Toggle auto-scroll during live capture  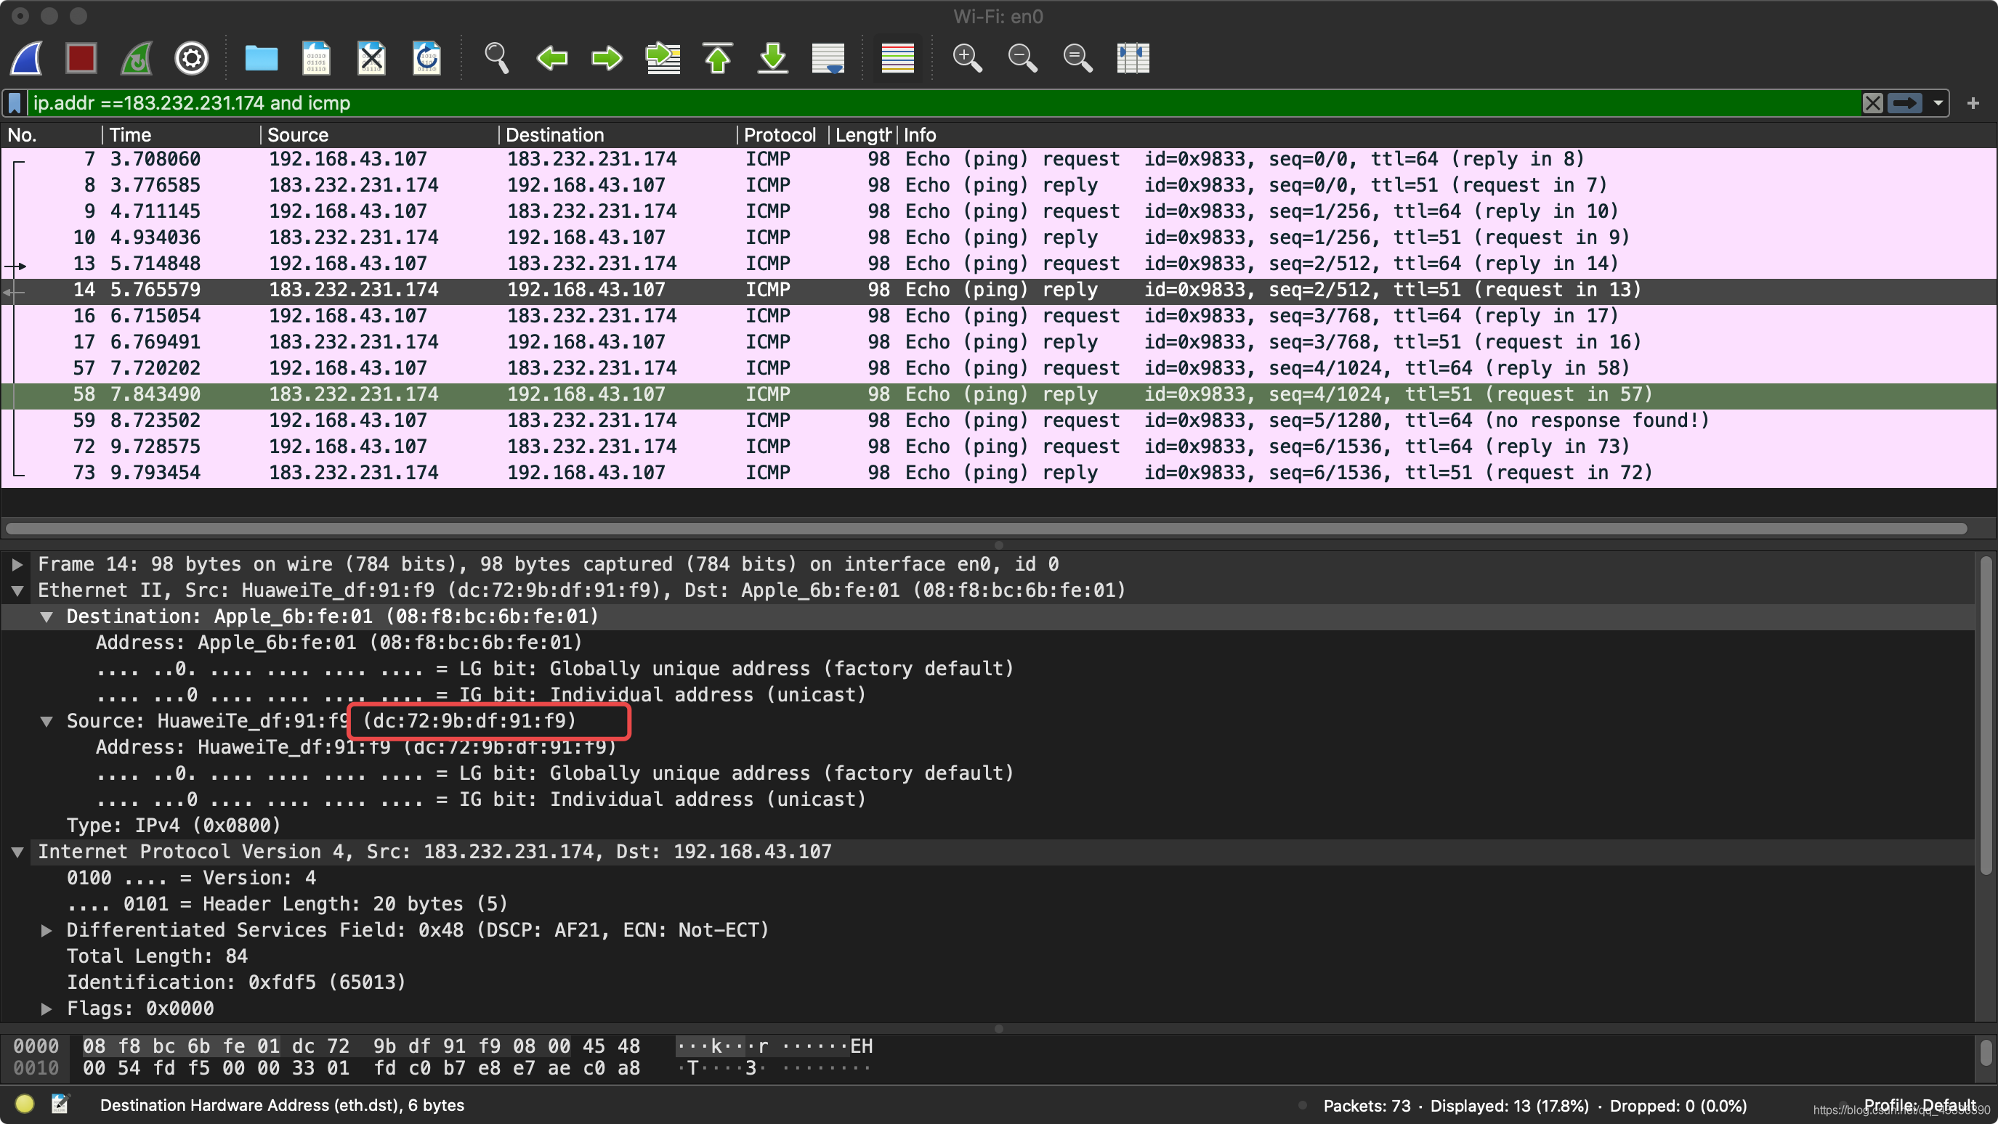828,58
